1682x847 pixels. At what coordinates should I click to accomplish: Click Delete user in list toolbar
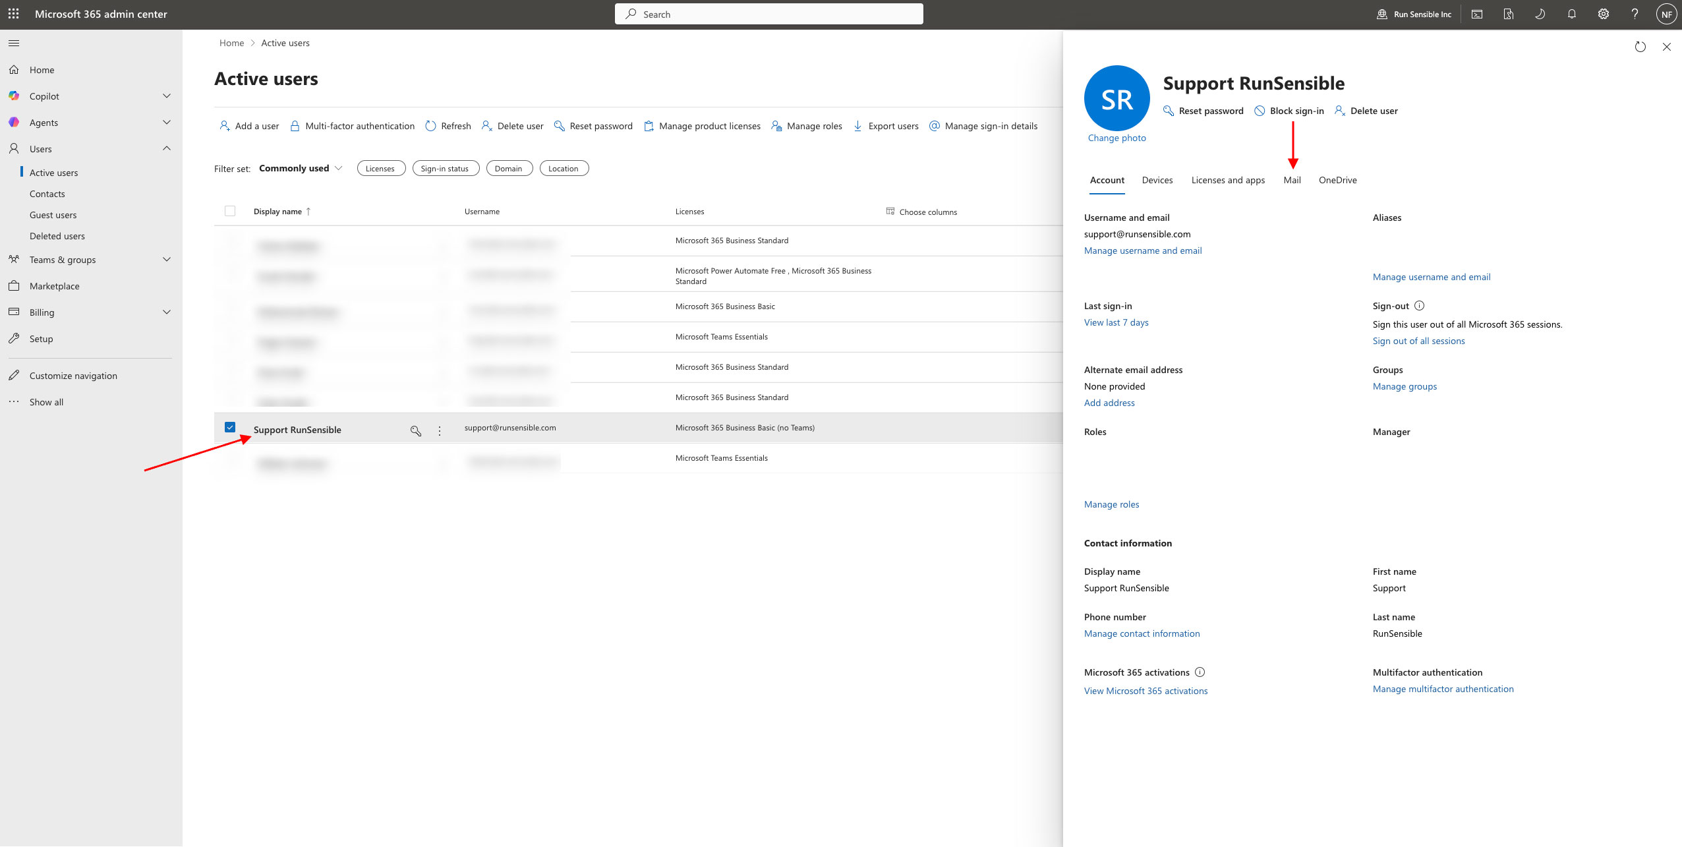(513, 126)
